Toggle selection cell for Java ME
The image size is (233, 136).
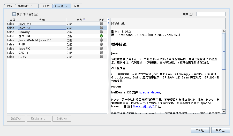pos(12,24)
